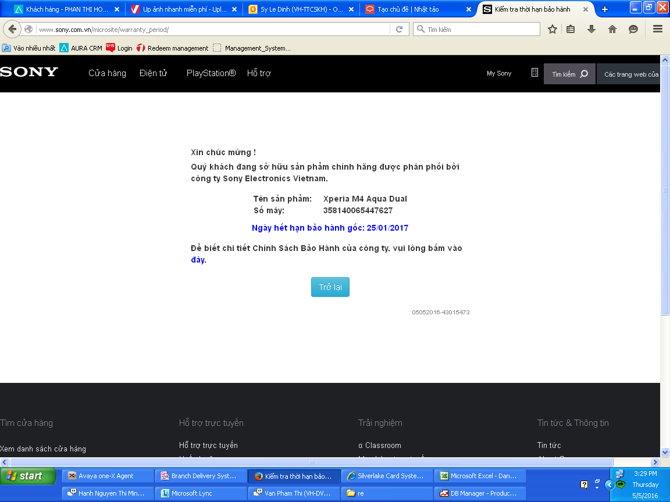Switch to Microsoft Excel taskbar item
Viewport: 670px width, 502px height.
480,476
